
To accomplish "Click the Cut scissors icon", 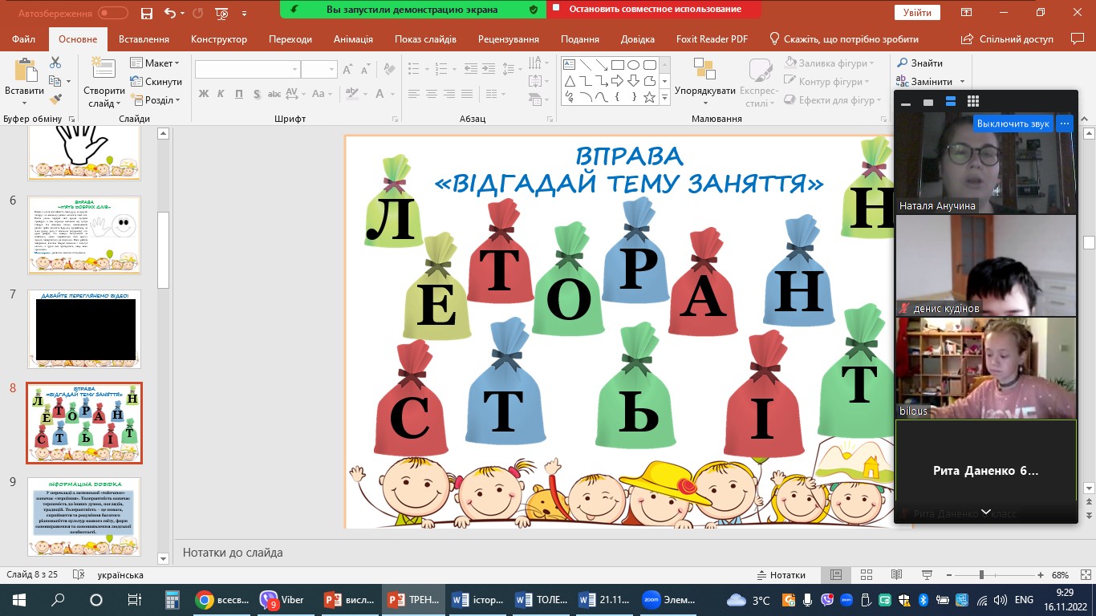I will point(55,63).
